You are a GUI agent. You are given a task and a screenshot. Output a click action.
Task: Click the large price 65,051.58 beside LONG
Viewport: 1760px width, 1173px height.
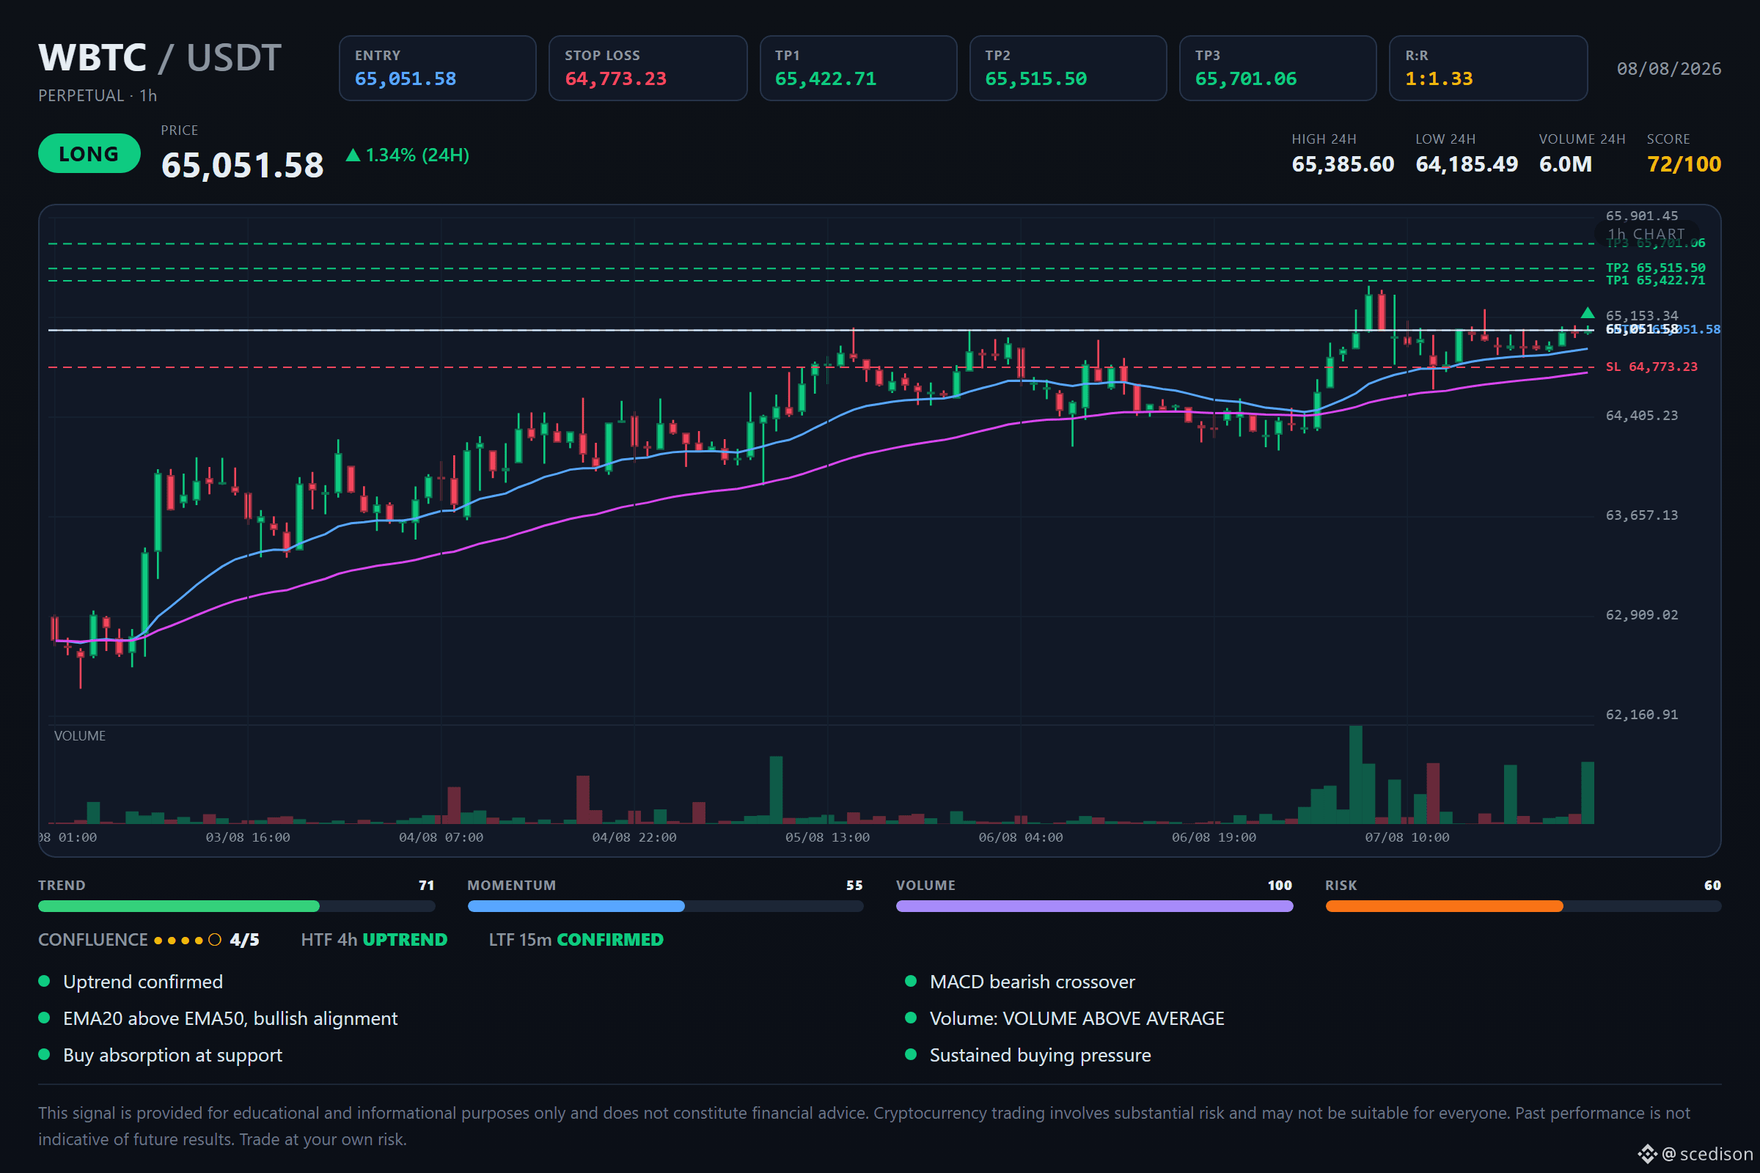click(243, 164)
